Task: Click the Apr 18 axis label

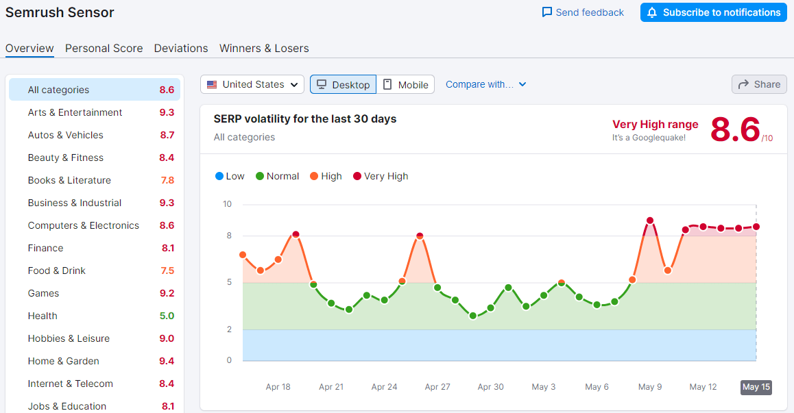Action: (x=278, y=387)
